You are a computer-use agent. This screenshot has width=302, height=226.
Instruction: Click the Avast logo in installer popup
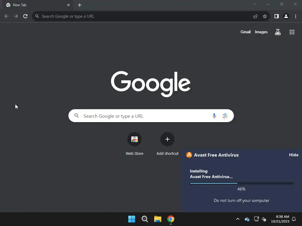(x=189, y=155)
